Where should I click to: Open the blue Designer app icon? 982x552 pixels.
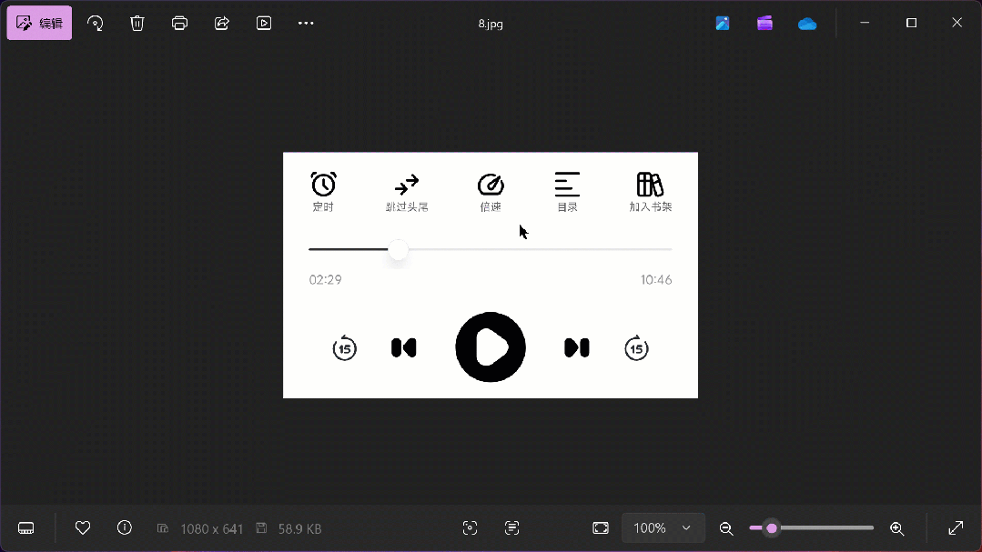tap(723, 24)
